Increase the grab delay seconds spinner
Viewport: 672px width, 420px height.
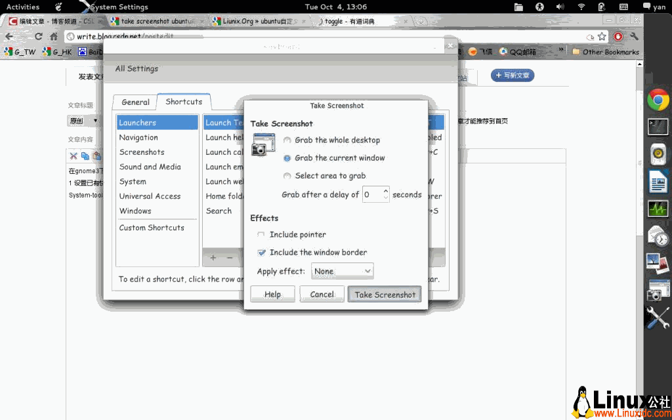[x=385, y=191]
